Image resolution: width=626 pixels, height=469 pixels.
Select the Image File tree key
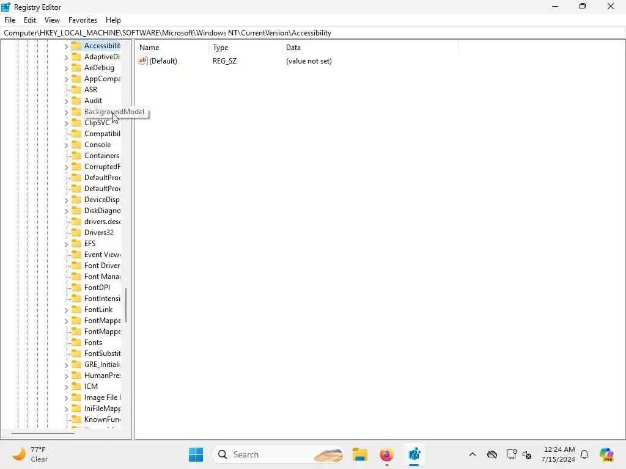(102, 398)
